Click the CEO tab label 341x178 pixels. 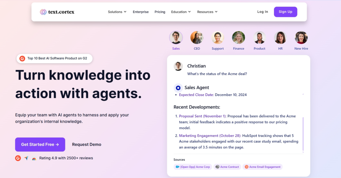197,48
